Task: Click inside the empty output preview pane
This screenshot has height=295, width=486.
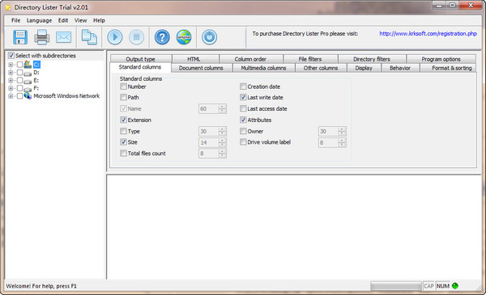Action: [x=294, y=227]
